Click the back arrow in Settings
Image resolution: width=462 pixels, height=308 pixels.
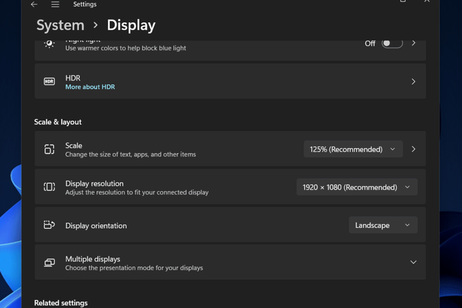click(x=34, y=5)
